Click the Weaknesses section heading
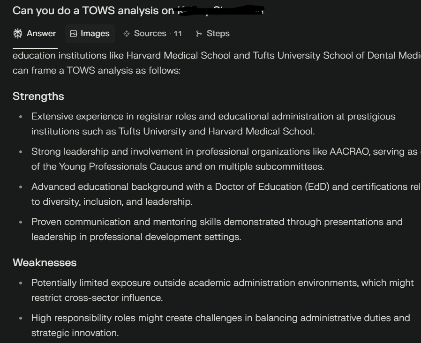Image resolution: width=421 pixels, height=343 pixels. coord(45,262)
